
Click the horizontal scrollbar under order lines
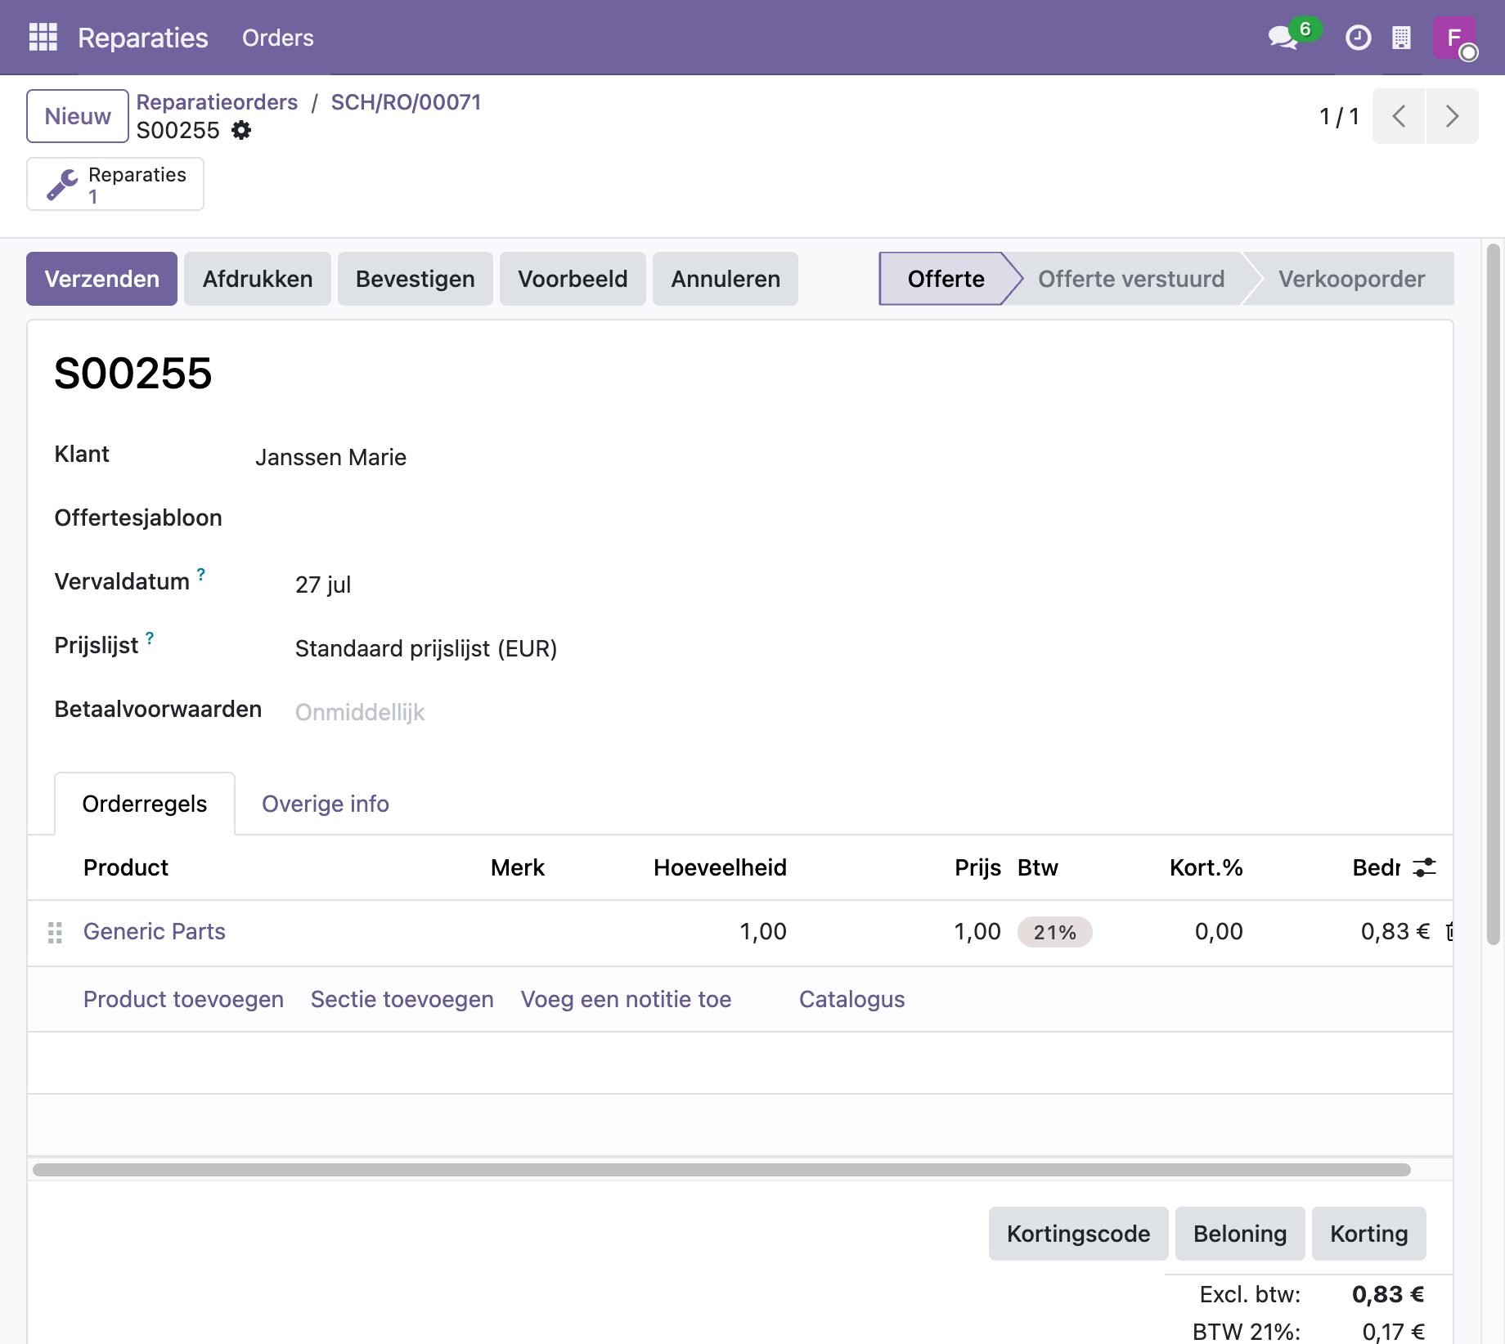pos(721,1170)
